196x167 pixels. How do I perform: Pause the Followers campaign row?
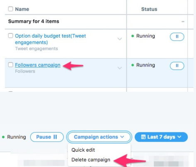(x=177, y=66)
